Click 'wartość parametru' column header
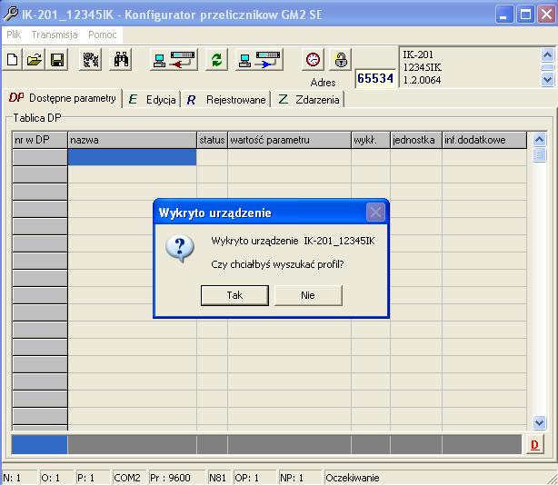This screenshot has width=558, height=485. [x=289, y=140]
